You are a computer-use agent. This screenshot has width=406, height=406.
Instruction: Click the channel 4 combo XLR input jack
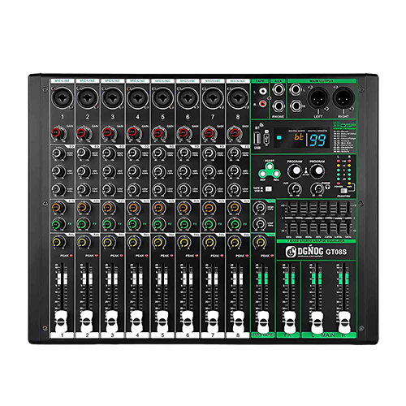point(137,97)
